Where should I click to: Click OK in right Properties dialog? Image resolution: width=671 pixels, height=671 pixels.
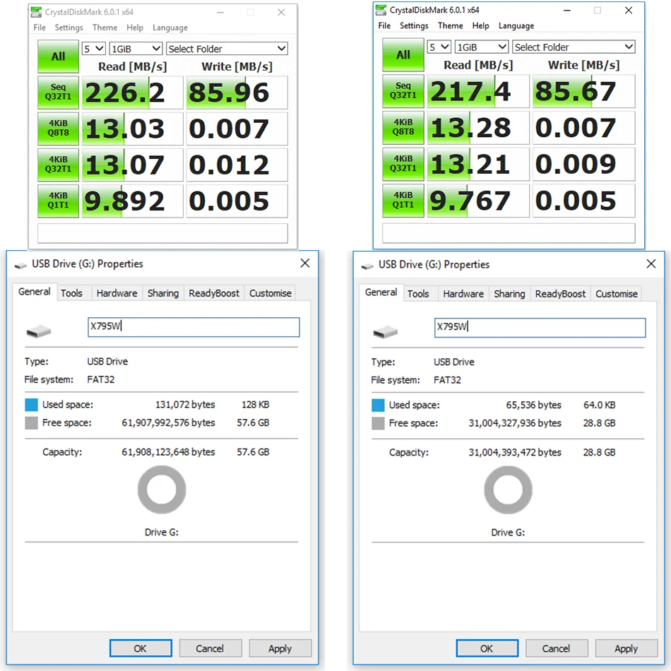tap(487, 648)
